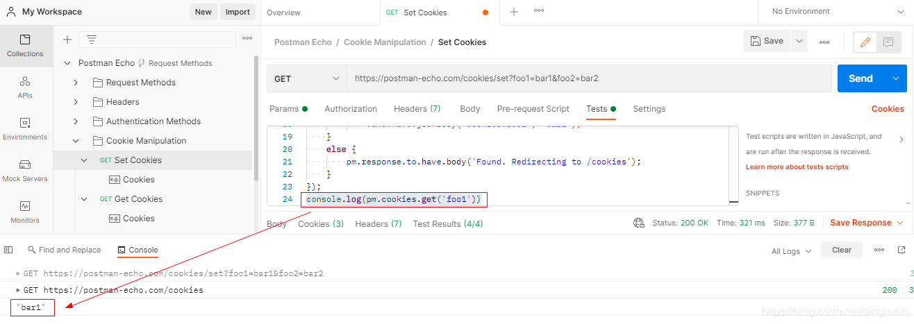Click the Import button

[x=238, y=12]
